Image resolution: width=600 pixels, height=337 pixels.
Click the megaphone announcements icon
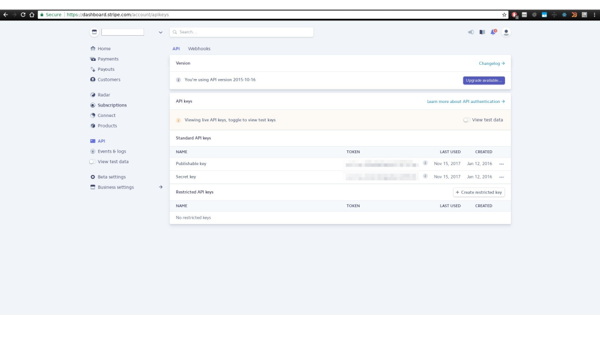pos(471,32)
